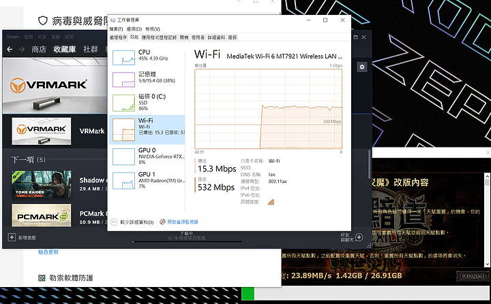Click the 勒索軟體防護 shield icon
Image resolution: width=491 pixels, height=304 pixels.
point(42,278)
